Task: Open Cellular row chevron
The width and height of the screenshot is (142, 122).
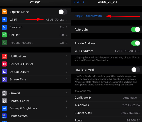Action: 67,35
